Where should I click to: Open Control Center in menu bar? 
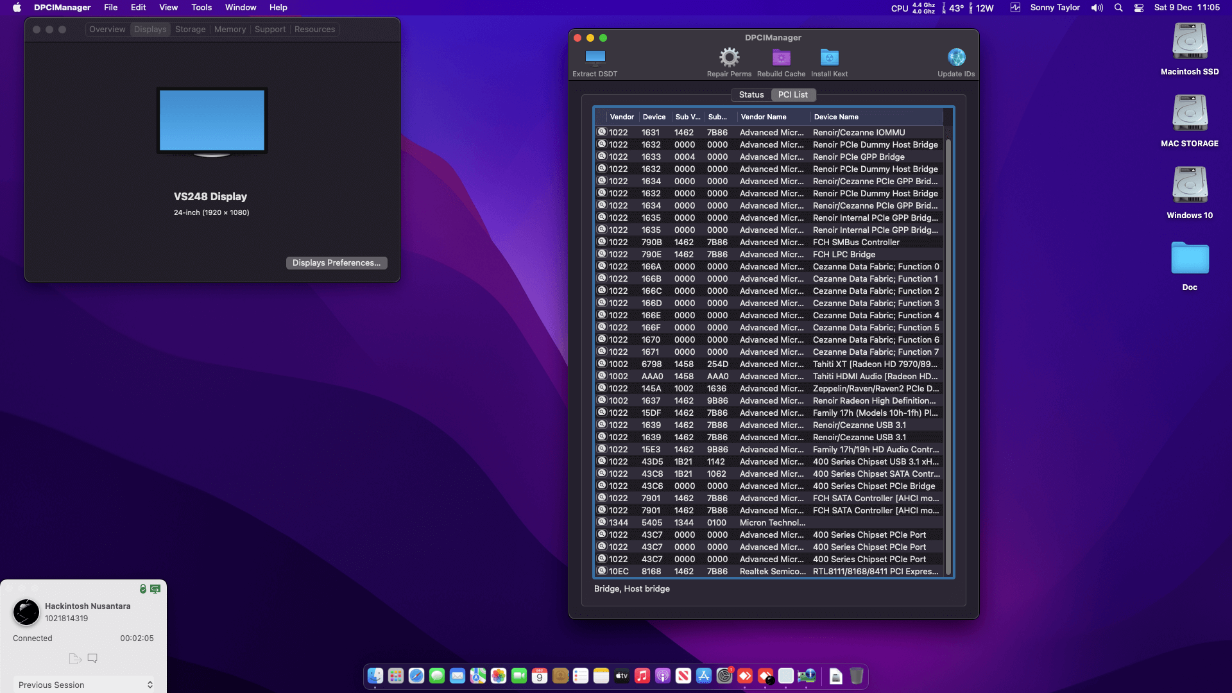point(1139,8)
